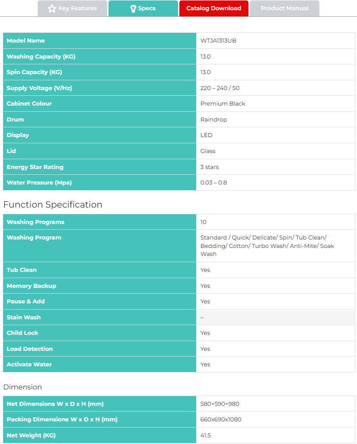357x444 pixels.
Task: Click the Child Lock row label
Action: click(x=23, y=333)
